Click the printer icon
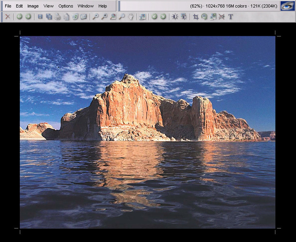Image resolution: width=296 pixels, height=242 pixels. (x=57, y=17)
